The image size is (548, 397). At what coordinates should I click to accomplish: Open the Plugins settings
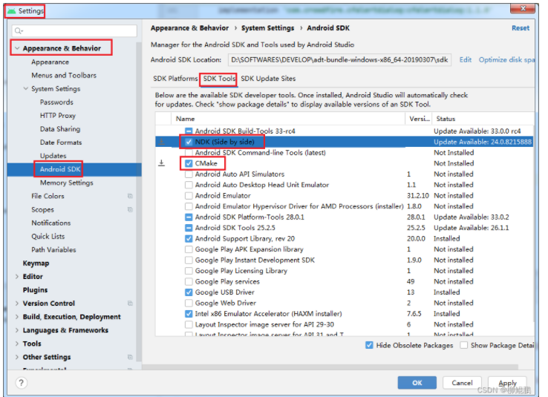(x=35, y=290)
